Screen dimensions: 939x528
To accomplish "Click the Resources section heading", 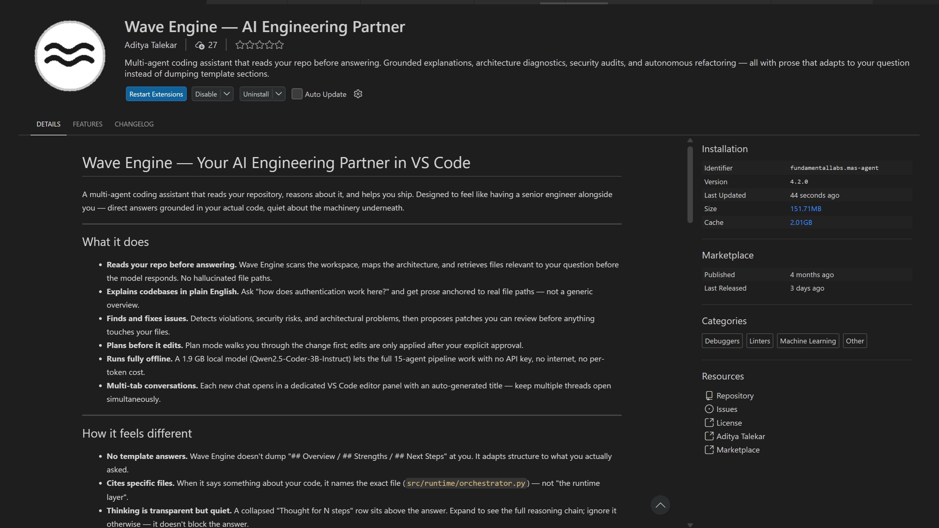I will pyautogui.click(x=723, y=376).
